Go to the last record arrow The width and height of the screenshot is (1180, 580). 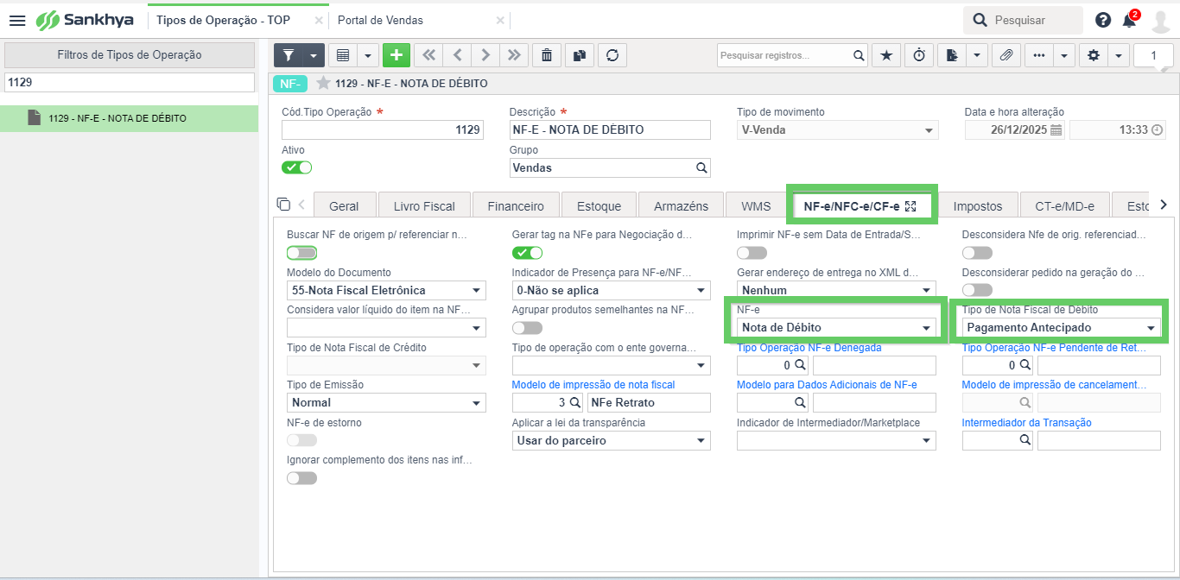(x=514, y=55)
